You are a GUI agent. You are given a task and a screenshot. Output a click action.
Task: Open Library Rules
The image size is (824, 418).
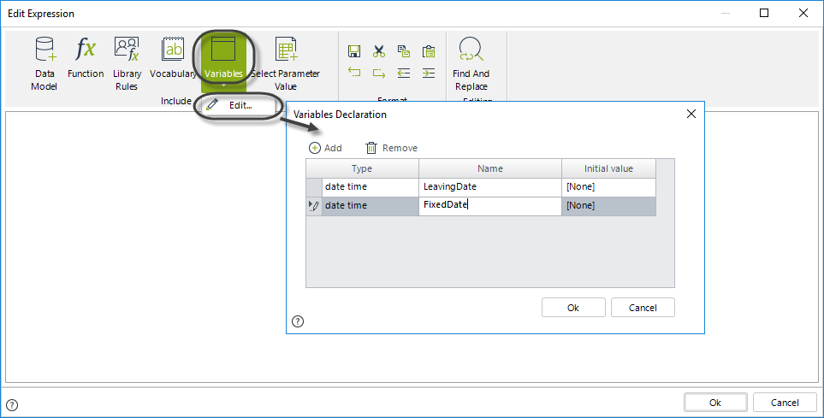[x=127, y=63]
